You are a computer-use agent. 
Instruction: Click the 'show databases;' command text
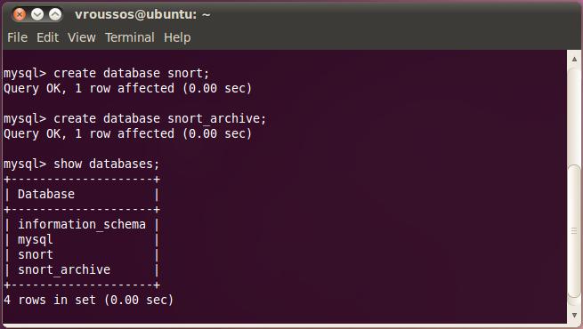tap(106, 164)
